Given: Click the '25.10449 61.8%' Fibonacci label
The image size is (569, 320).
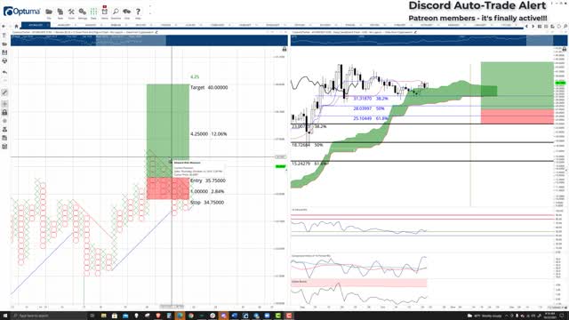Looking at the screenshot, I should [x=371, y=118].
